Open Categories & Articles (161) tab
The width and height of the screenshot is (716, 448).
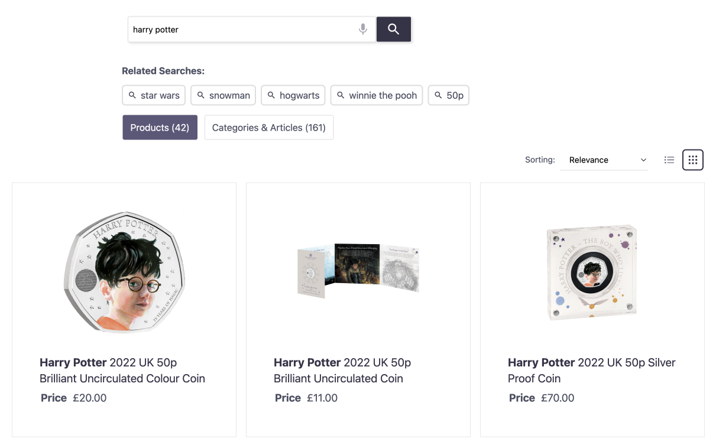point(269,128)
